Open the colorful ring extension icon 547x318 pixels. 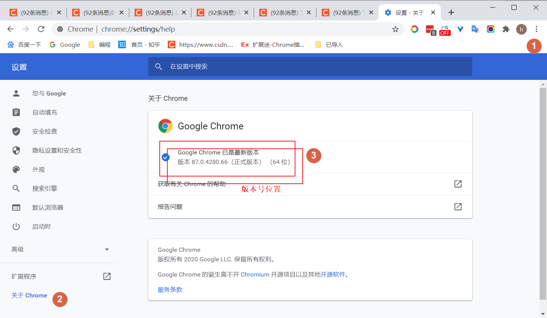click(414, 29)
